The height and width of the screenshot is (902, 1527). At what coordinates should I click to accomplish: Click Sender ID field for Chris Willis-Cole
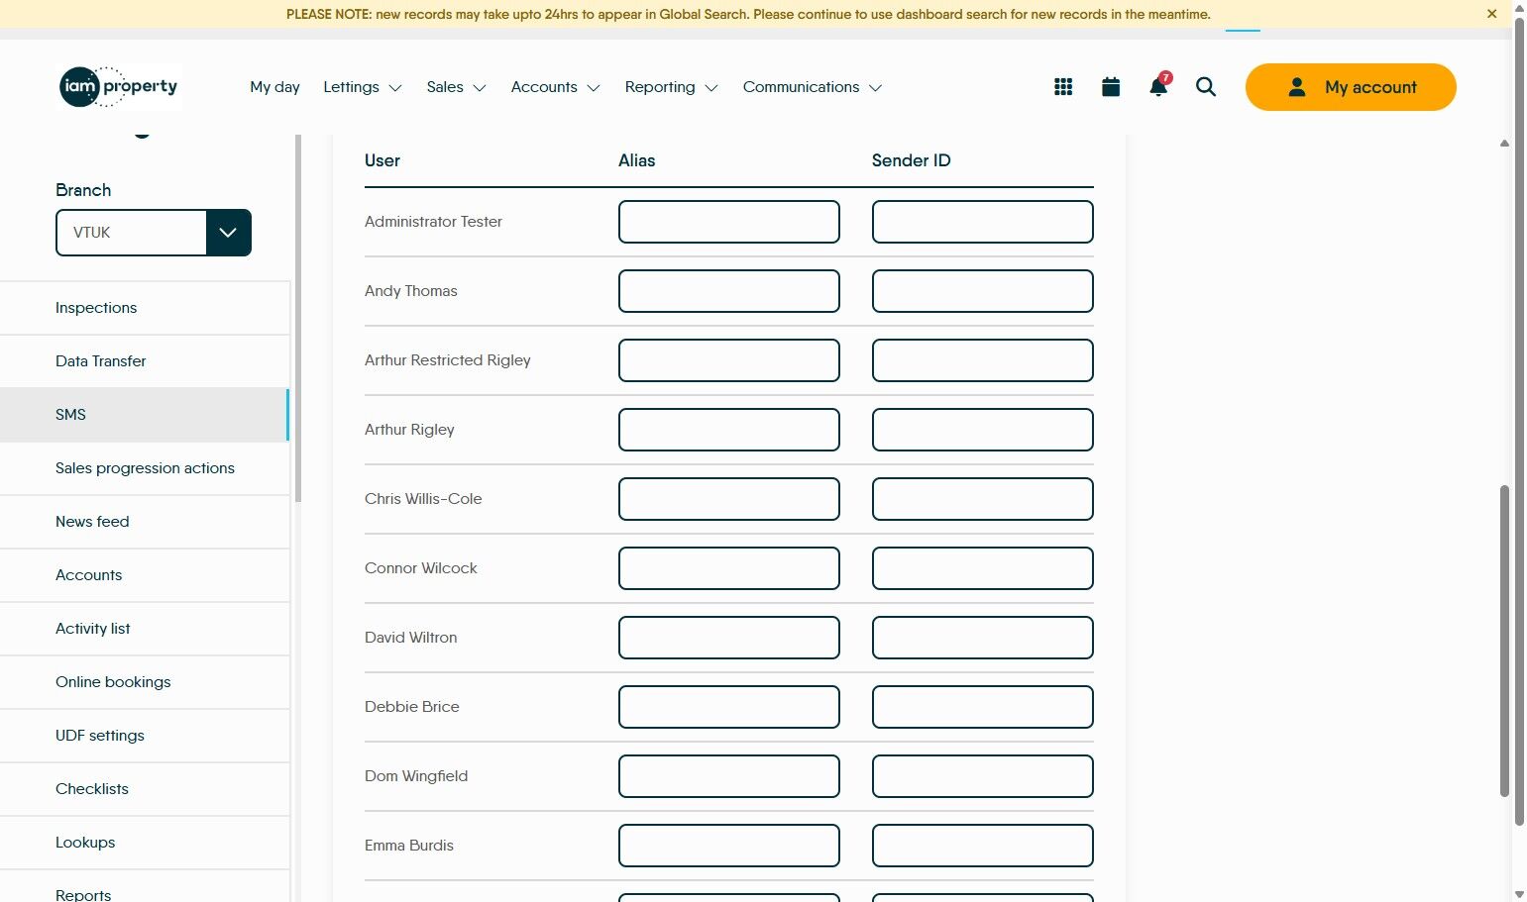(983, 499)
